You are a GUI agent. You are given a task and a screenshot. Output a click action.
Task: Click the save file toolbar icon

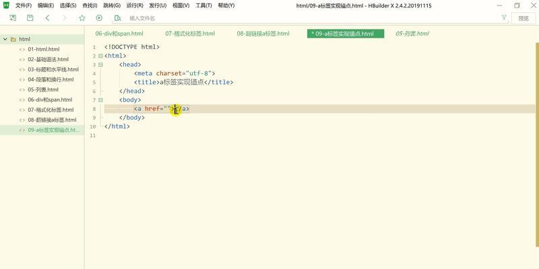[30, 18]
